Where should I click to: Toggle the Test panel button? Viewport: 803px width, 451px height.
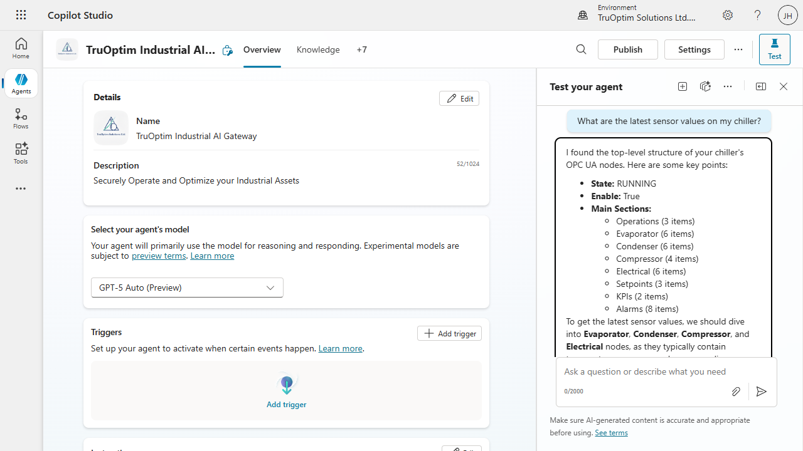(775, 49)
